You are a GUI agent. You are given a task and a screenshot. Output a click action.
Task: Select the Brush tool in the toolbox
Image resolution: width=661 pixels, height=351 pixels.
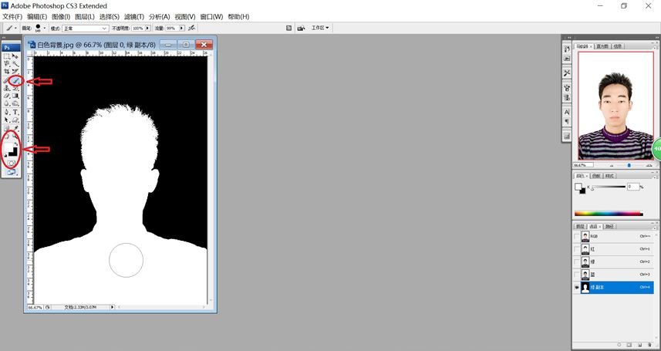click(x=15, y=80)
